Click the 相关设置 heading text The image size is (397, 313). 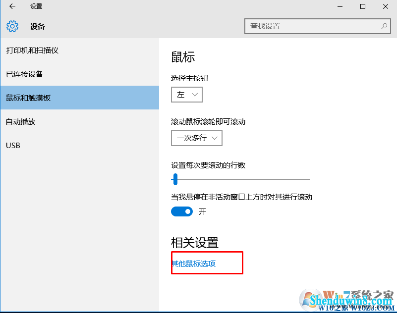195,243
